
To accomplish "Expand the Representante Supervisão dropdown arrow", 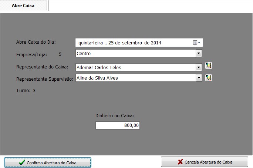I will pos(199,78).
